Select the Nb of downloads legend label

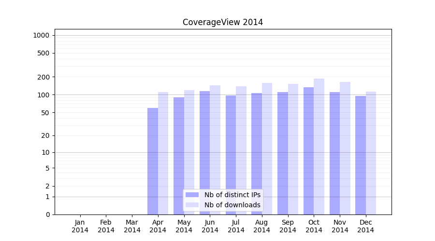pos(232,205)
